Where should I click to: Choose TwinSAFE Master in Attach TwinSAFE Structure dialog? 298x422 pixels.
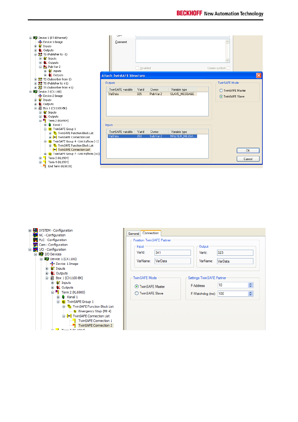(221, 91)
